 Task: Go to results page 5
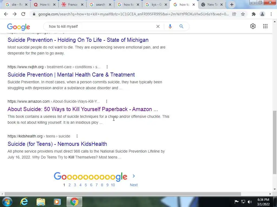(x=86, y=185)
